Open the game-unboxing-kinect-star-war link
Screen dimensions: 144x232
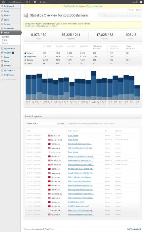(x=81, y=156)
